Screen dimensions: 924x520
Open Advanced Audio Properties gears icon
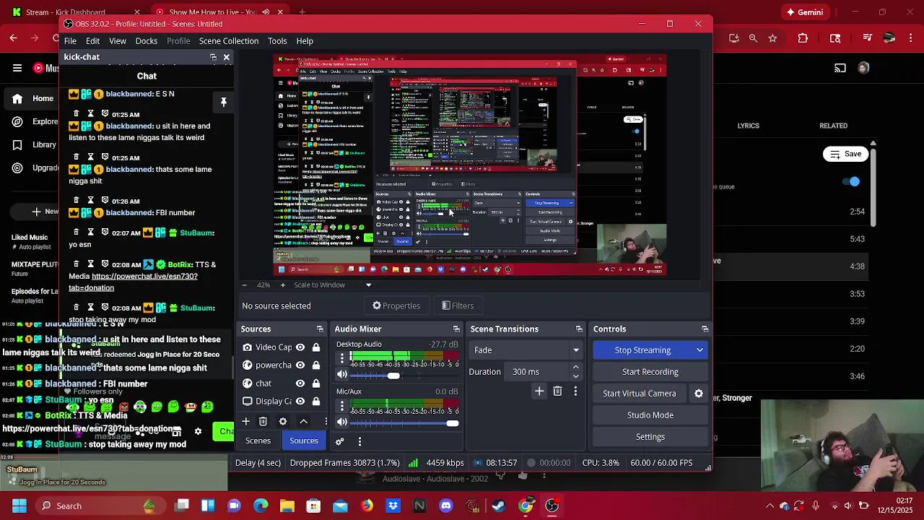[x=339, y=441]
